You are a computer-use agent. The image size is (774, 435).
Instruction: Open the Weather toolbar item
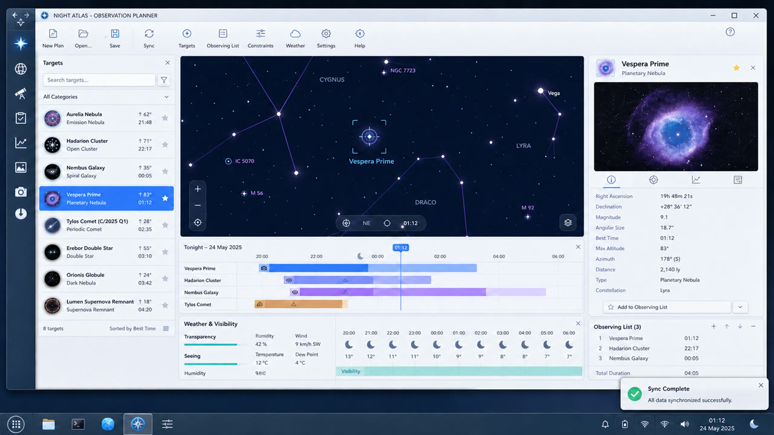coord(295,39)
